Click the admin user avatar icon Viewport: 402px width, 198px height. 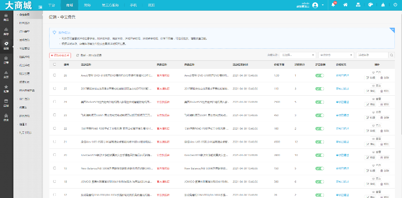pos(315,5)
